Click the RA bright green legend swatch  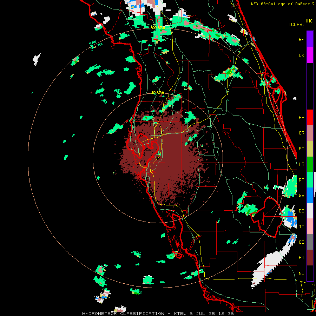tap(310, 180)
